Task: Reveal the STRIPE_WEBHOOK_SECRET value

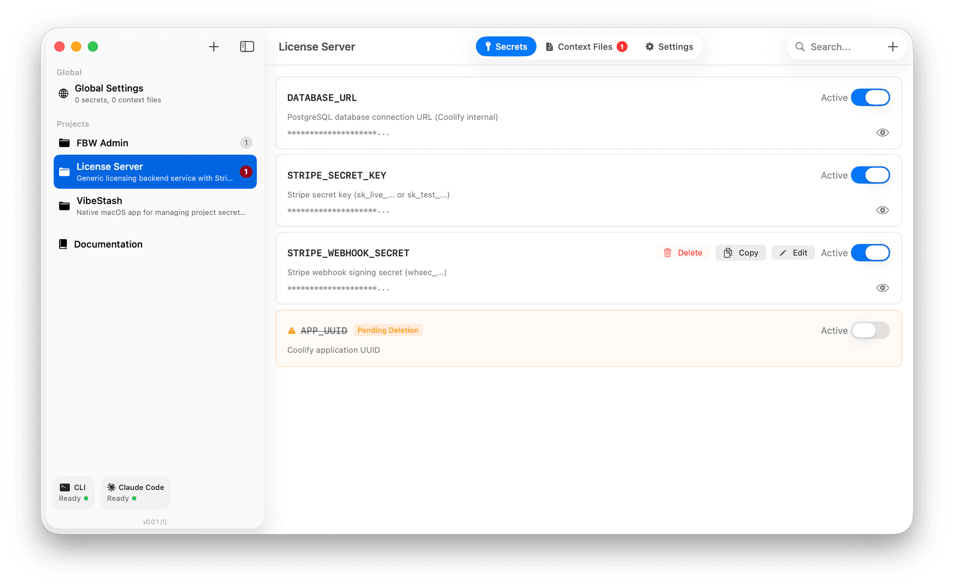Action: (x=882, y=287)
